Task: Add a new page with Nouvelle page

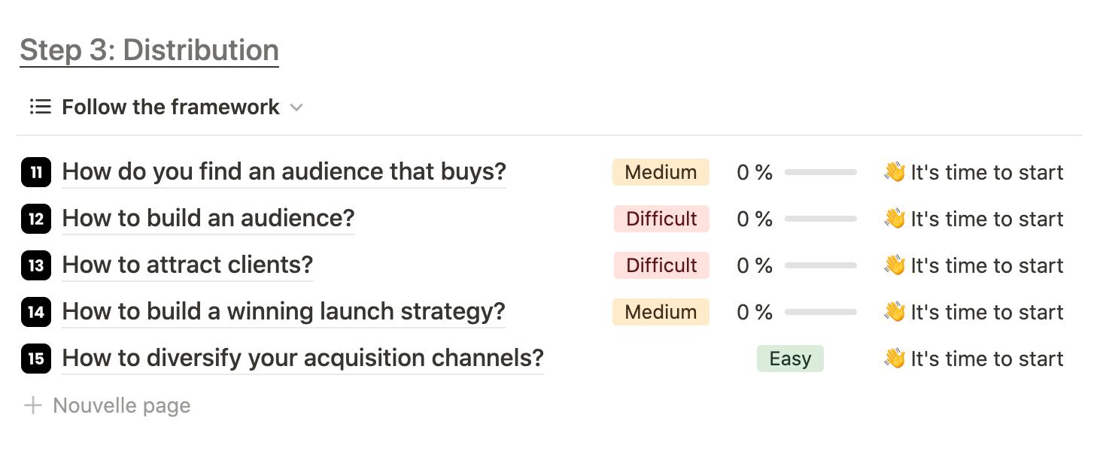Action: click(121, 406)
